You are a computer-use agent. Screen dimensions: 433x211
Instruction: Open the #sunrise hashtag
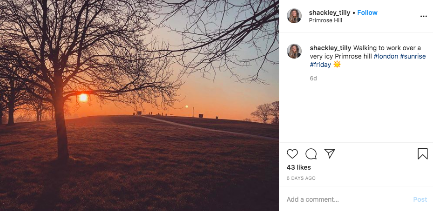click(x=413, y=56)
